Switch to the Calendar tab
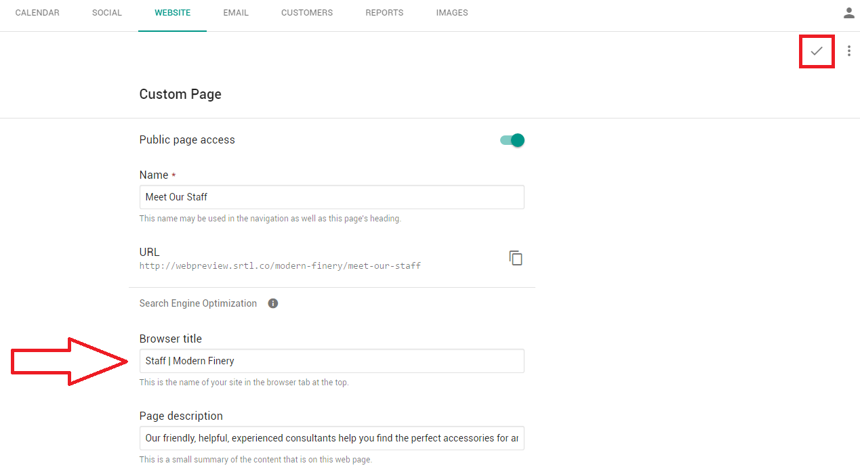 [x=37, y=13]
